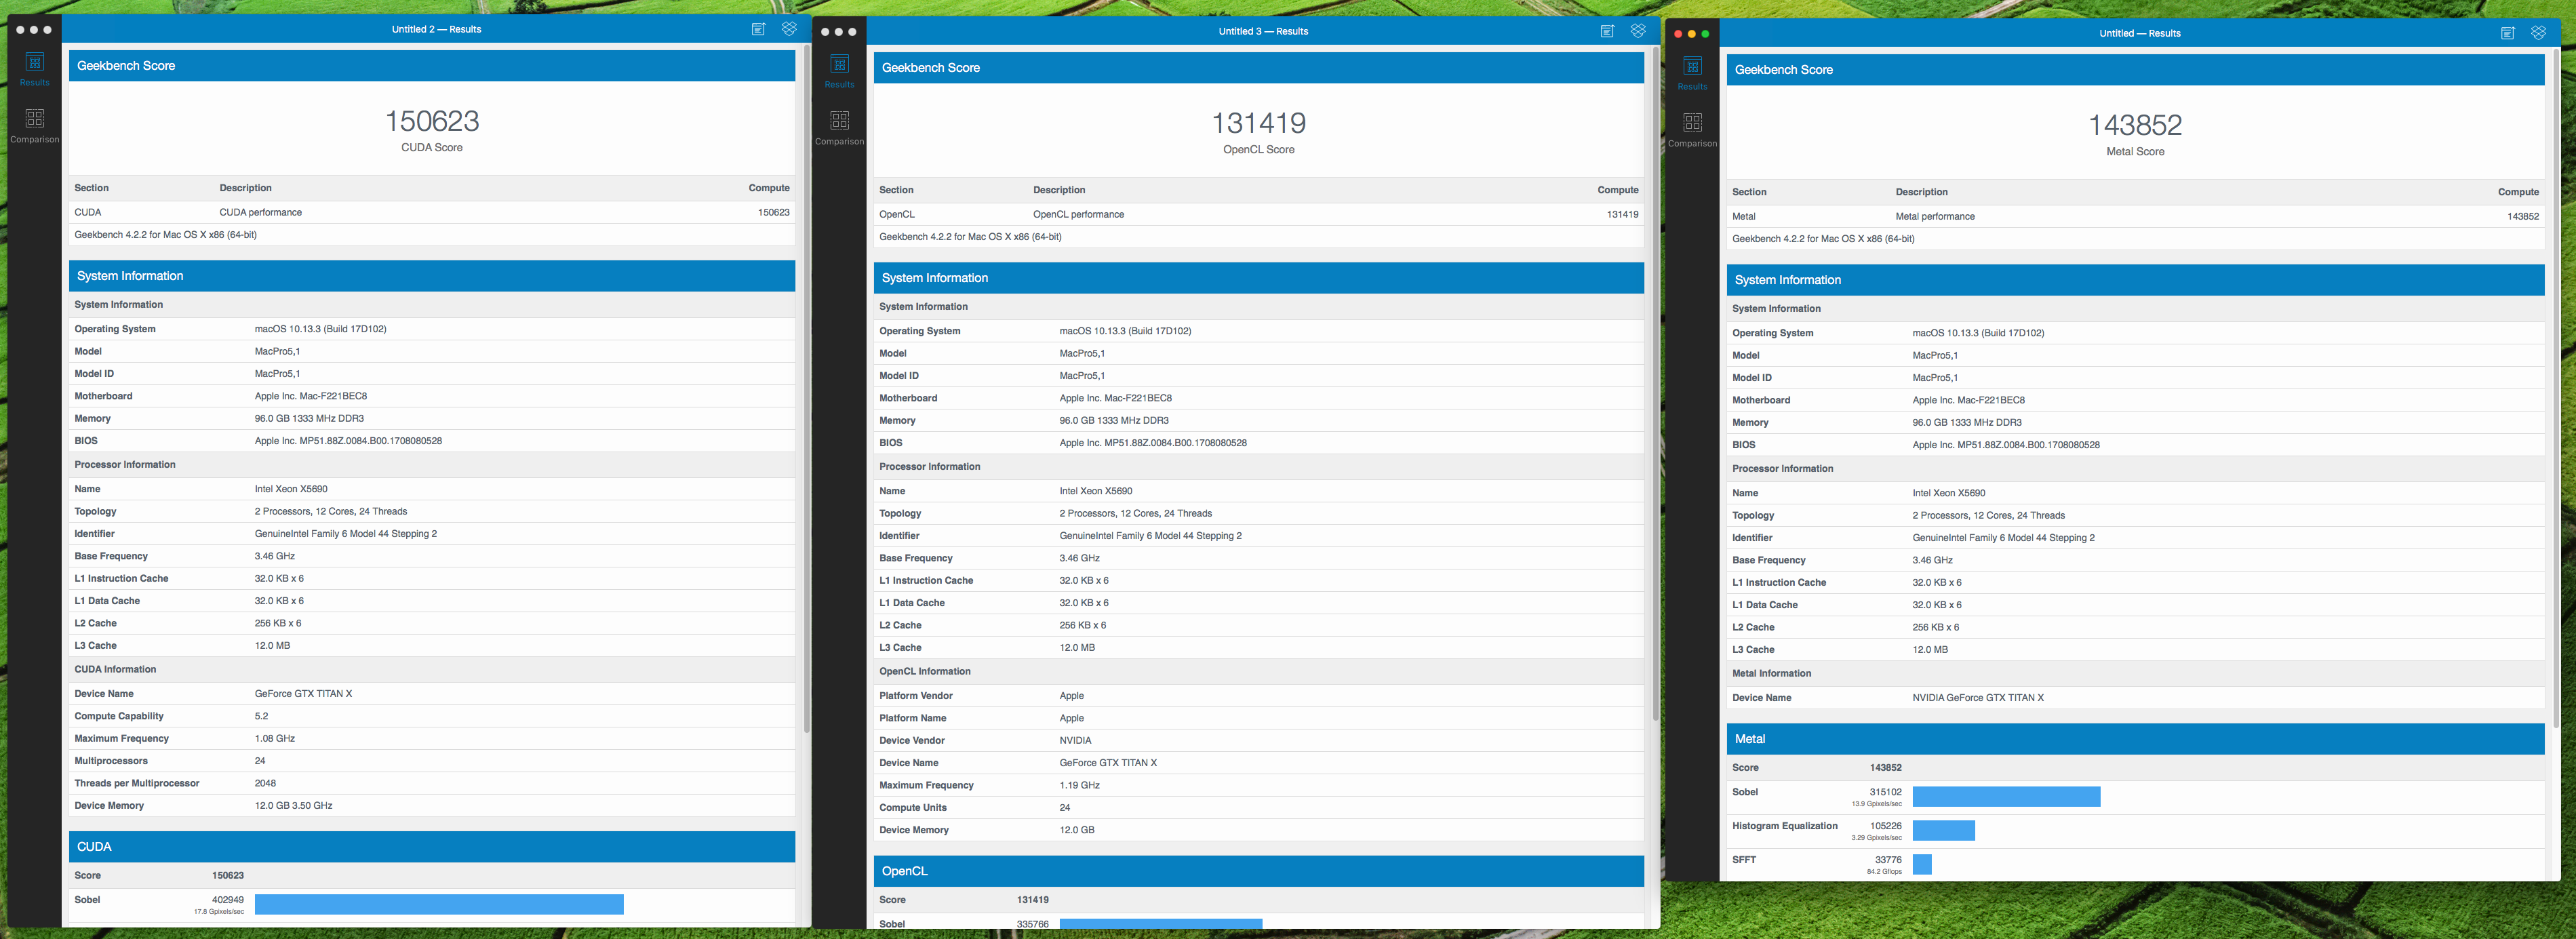Click upload results icon in Metal window titlebar

click(x=2507, y=33)
